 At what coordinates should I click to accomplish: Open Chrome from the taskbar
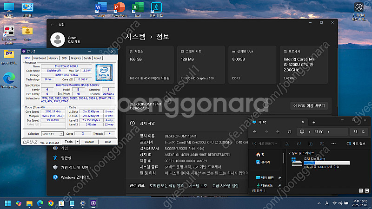coord(51,203)
